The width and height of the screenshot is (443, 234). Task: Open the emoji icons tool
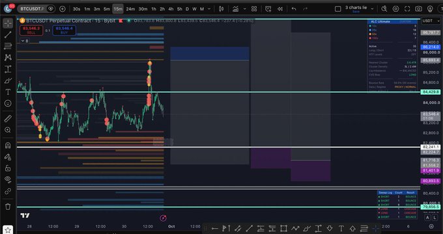click(8, 103)
